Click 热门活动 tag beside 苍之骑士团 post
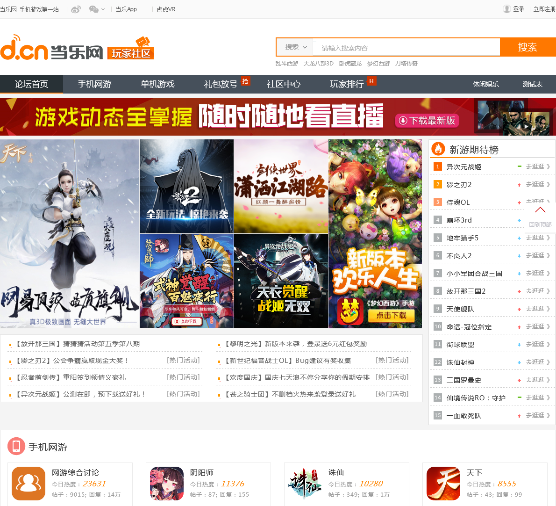The width and height of the screenshot is (556, 506). click(x=392, y=394)
